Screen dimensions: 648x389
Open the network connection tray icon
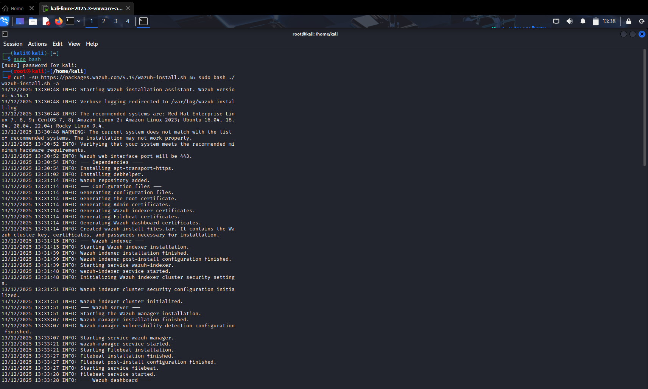[556, 21]
